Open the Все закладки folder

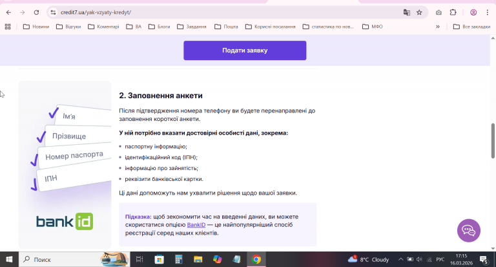(x=471, y=27)
